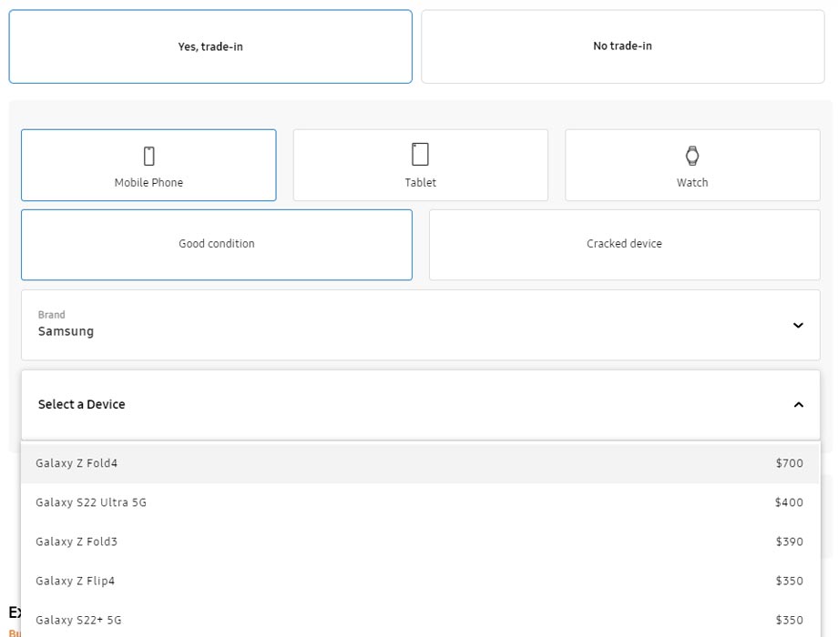Viewport: 838px width, 637px height.
Task: Click the $700 trade-in value
Action: coord(790,463)
